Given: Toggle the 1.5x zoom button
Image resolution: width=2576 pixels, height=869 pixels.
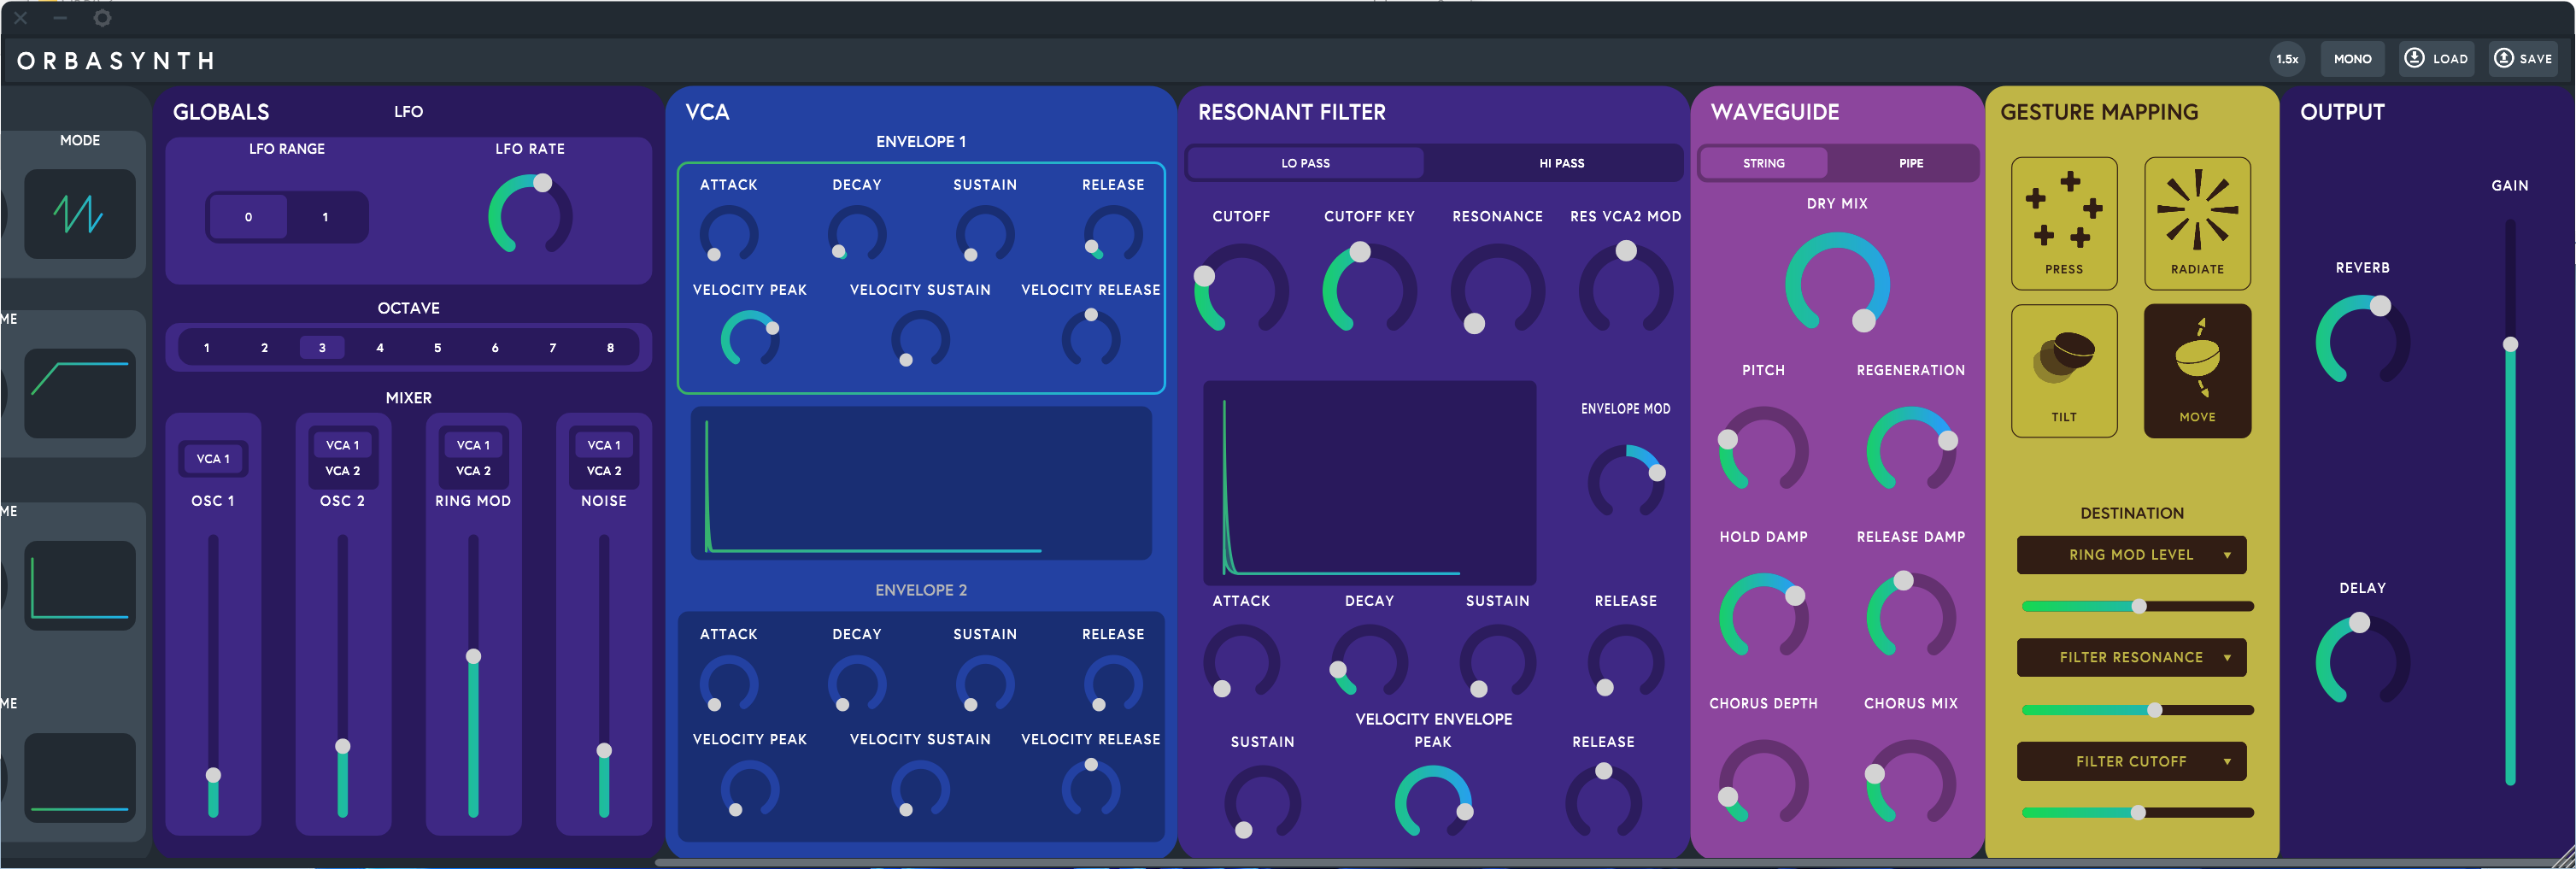Looking at the screenshot, I should (2287, 59).
